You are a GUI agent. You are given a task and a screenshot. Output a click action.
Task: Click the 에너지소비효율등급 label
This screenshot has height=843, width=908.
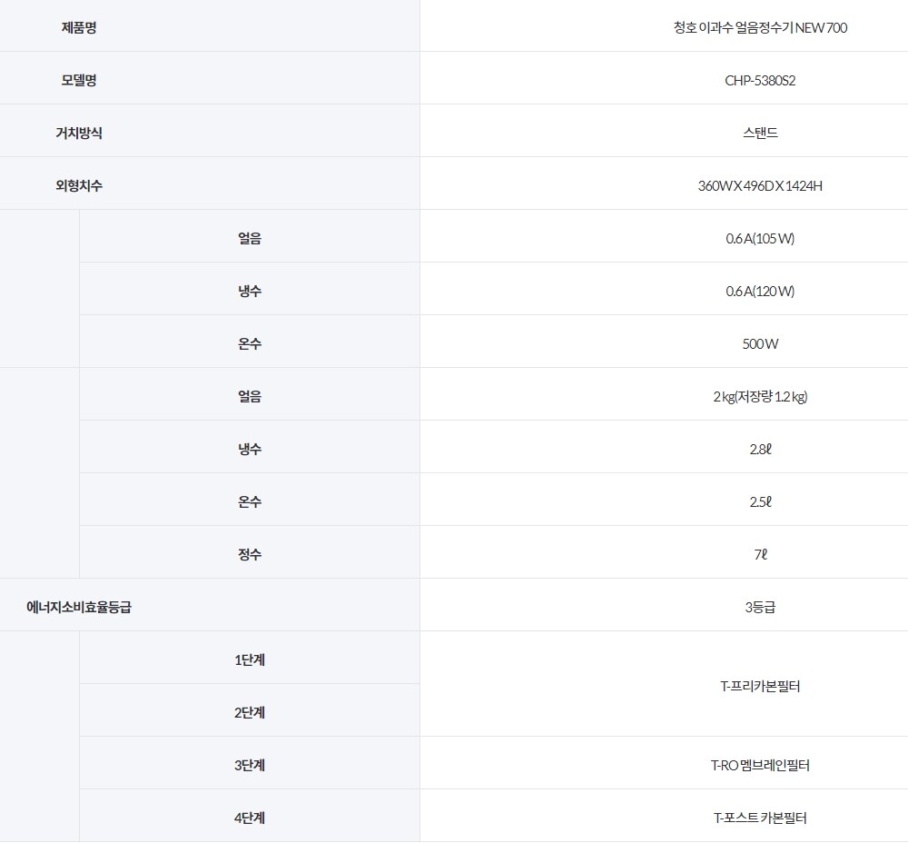pos(79,607)
